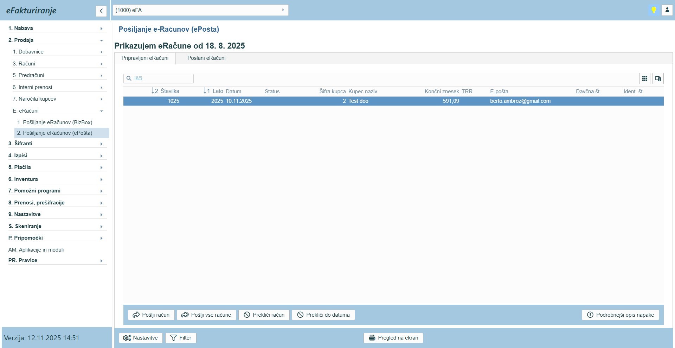The width and height of the screenshot is (675, 348).
Task: Open the (1000) eFA company dropdown
Action: point(200,10)
